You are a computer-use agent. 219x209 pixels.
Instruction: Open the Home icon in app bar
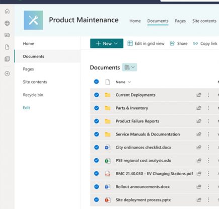(x=7, y=11)
